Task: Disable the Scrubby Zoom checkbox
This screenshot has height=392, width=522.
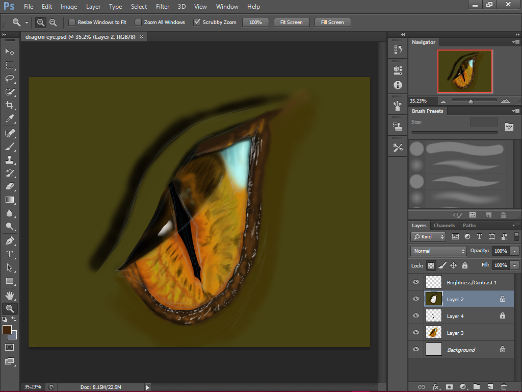Action: 197,22
